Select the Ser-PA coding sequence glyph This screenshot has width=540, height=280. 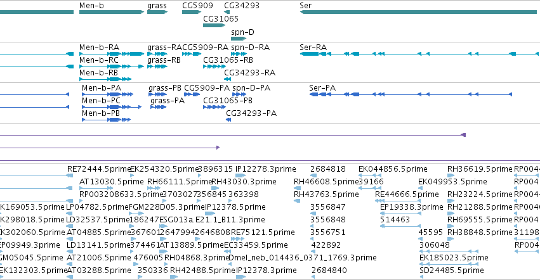pos(411,94)
